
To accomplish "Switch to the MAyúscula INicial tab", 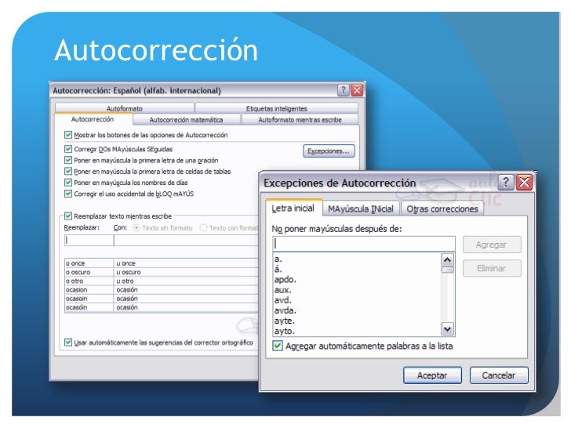I will 361,209.
